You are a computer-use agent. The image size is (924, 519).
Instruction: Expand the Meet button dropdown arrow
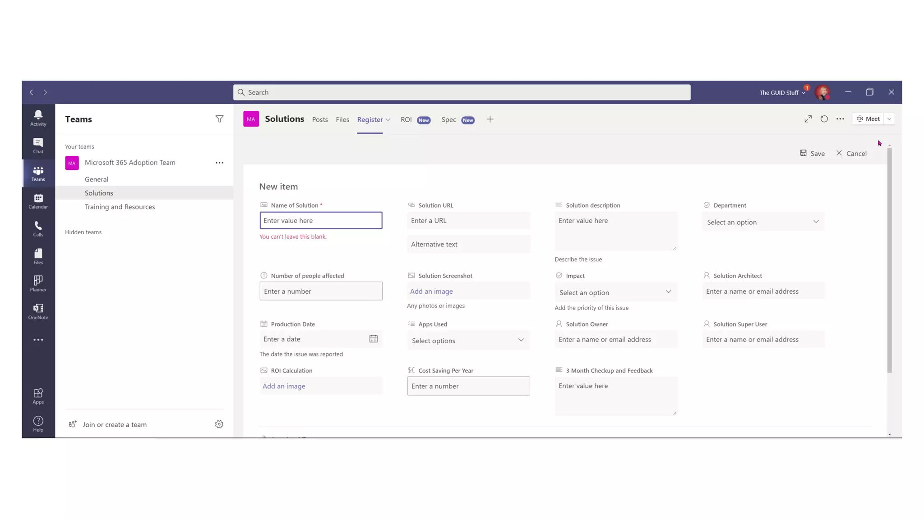click(889, 119)
